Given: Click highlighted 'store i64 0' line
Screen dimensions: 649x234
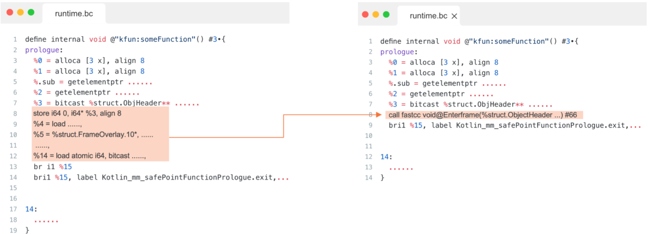Looking at the screenshot, I should 77,113.
